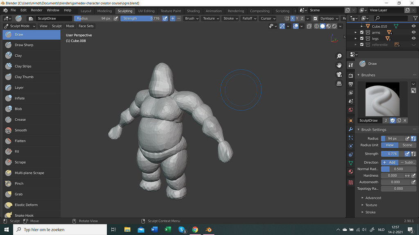Open the Falloff dropdown
Image resolution: width=419 pixels, height=235 pixels.
point(249,18)
